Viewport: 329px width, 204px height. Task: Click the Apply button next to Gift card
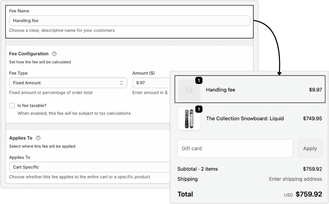(310, 148)
